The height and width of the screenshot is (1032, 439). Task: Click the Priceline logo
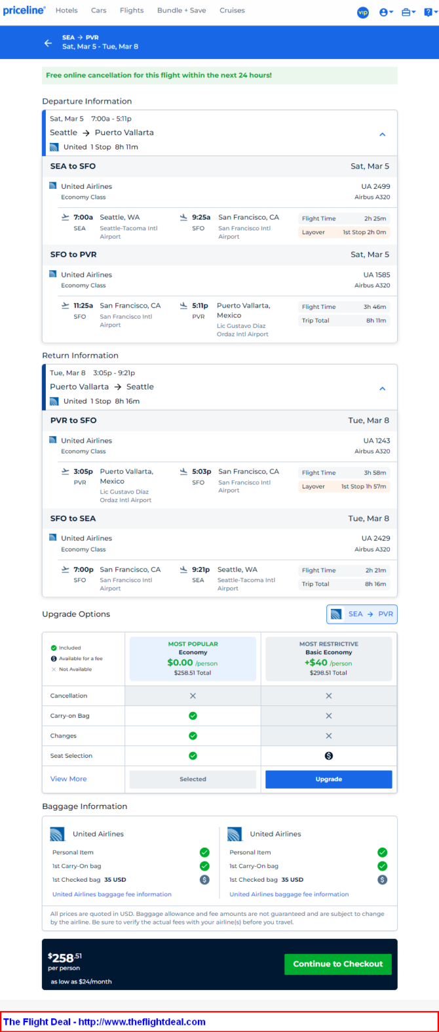(24, 10)
